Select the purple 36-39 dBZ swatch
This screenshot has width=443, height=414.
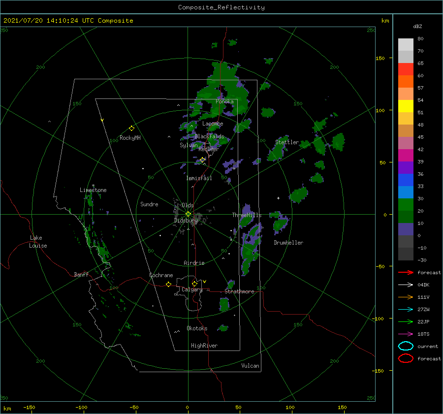(406, 168)
